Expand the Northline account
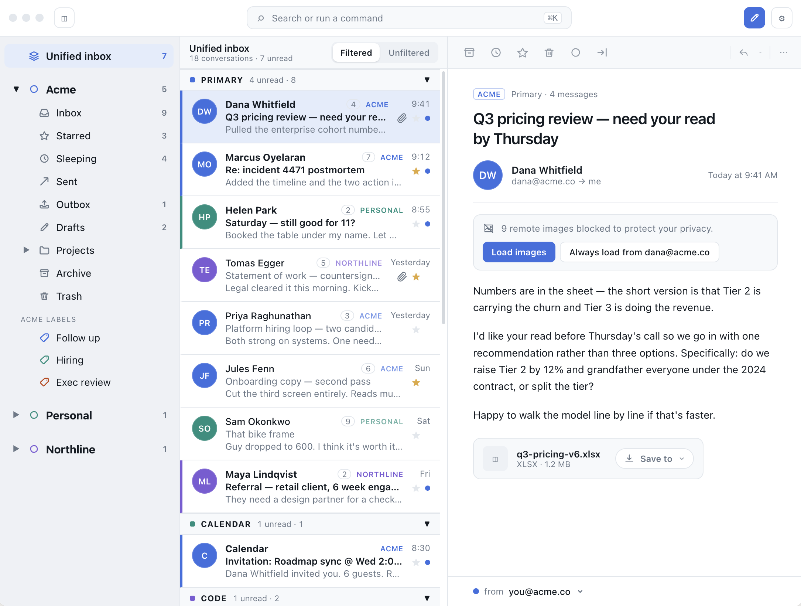The height and width of the screenshot is (606, 801). click(x=16, y=449)
